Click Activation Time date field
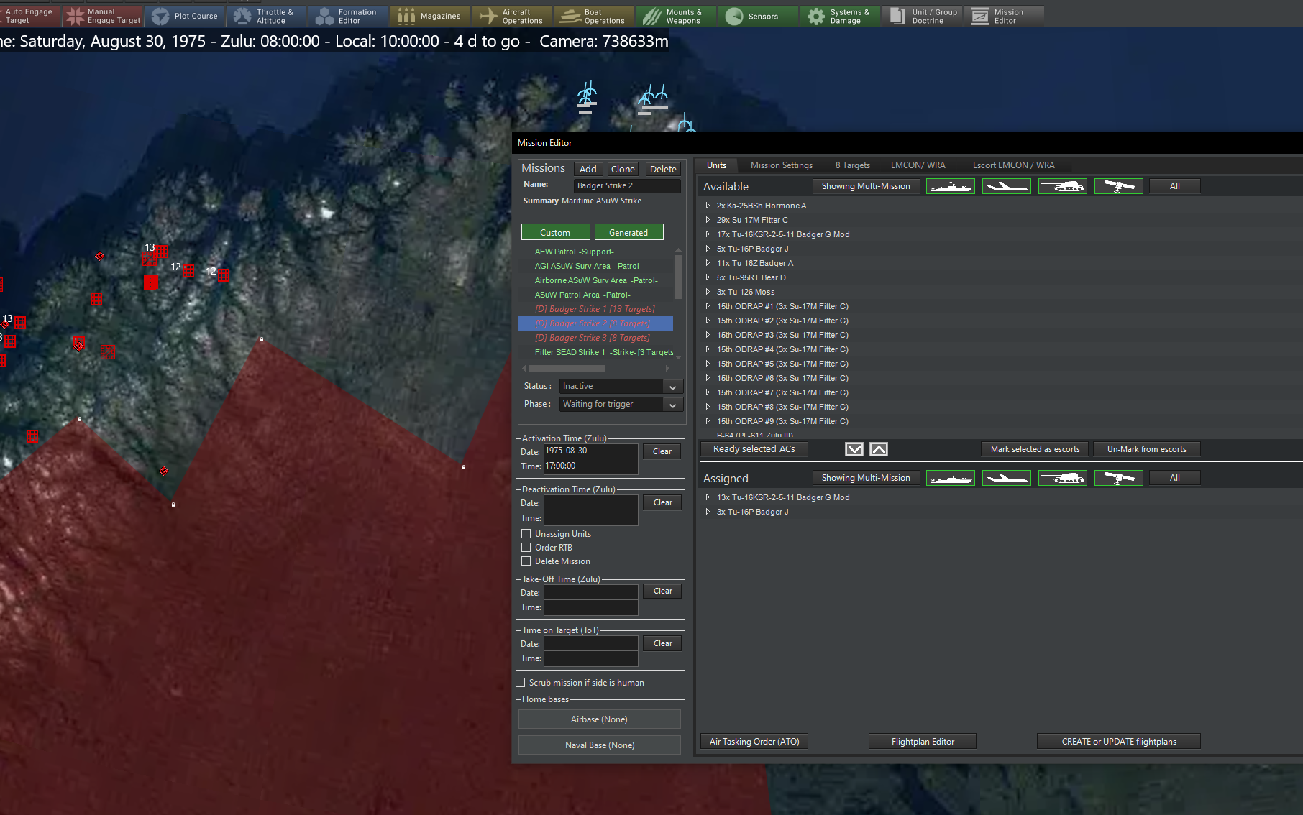The height and width of the screenshot is (815, 1303). click(x=590, y=451)
